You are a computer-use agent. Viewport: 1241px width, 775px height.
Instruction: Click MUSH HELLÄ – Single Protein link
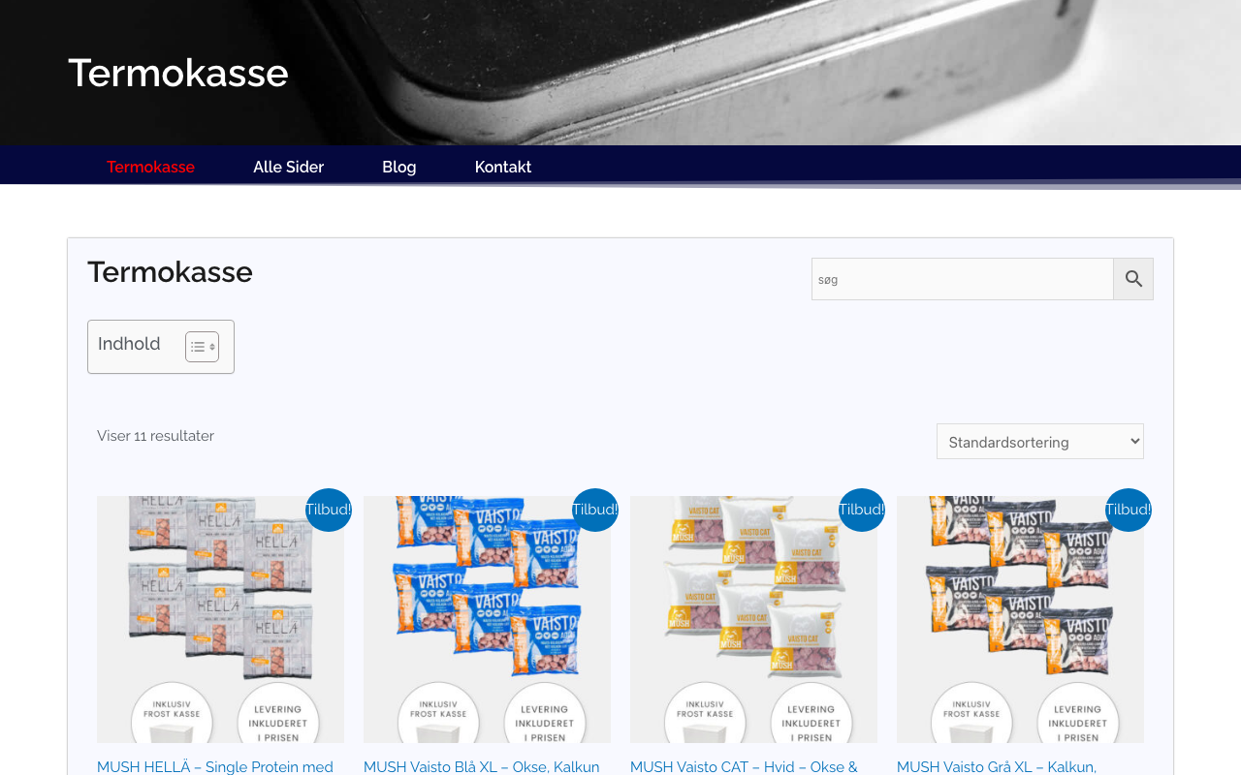click(x=215, y=766)
